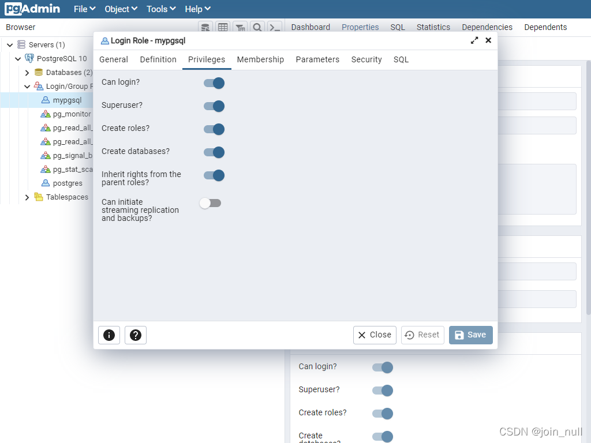591x443 pixels.
Task: Open the Statistics tab in main panel
Action: (x=433, y=27)
